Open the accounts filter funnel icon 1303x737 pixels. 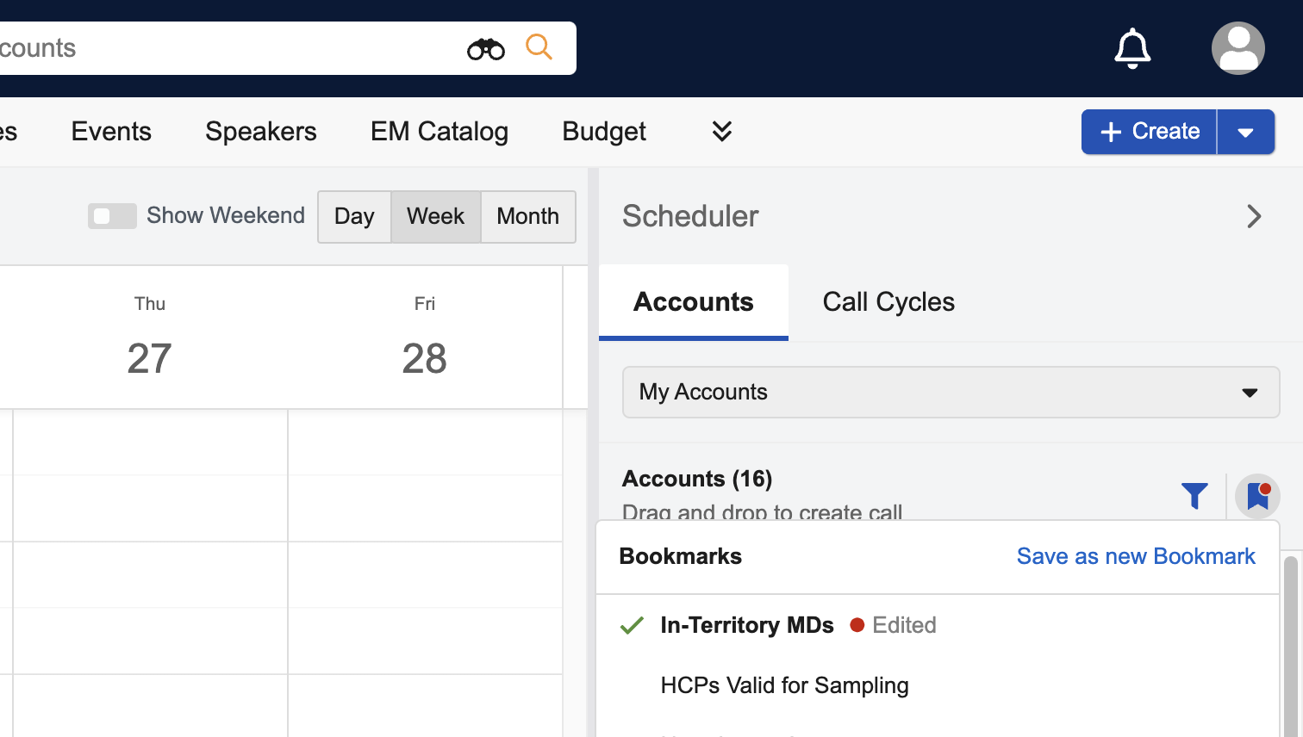[x=1194, y=495]
